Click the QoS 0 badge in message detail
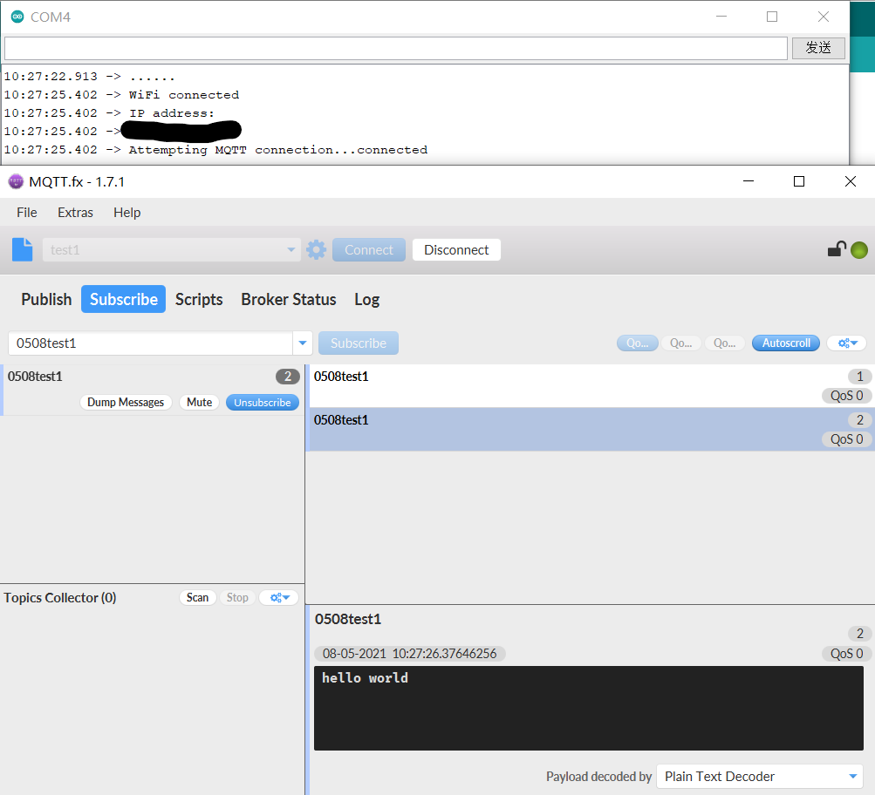This screenshot has height=795, width=875. [x=846, y=654]
